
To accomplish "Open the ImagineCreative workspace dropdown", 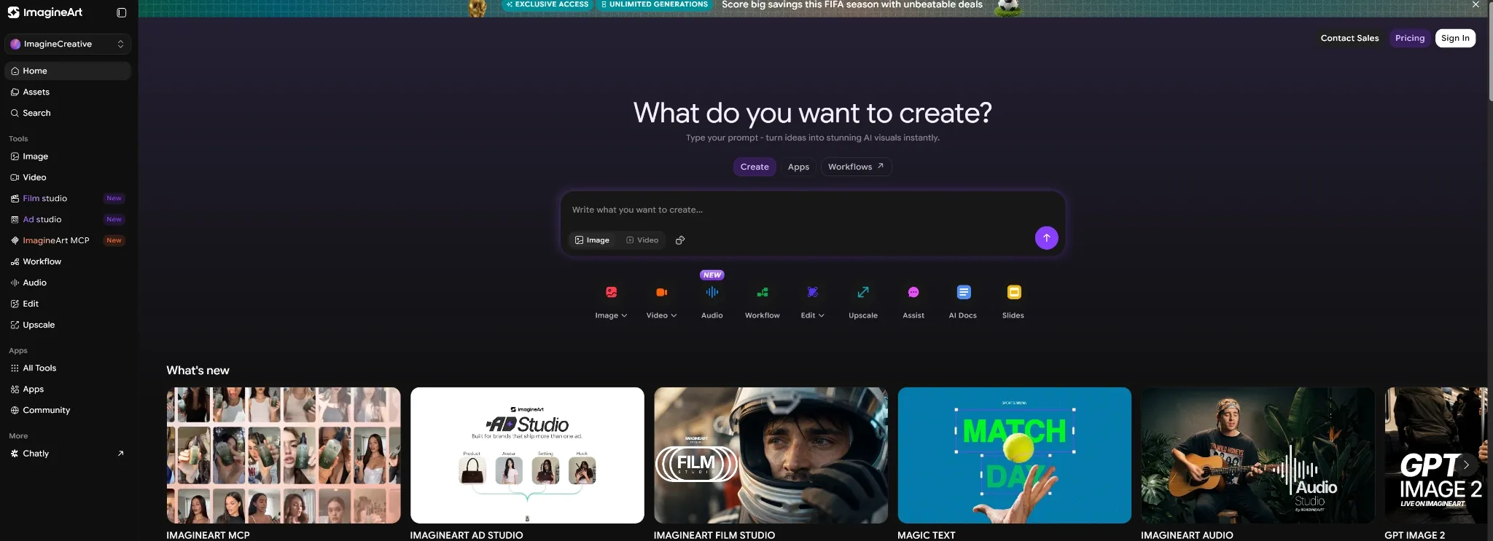I will coord(68,44).
